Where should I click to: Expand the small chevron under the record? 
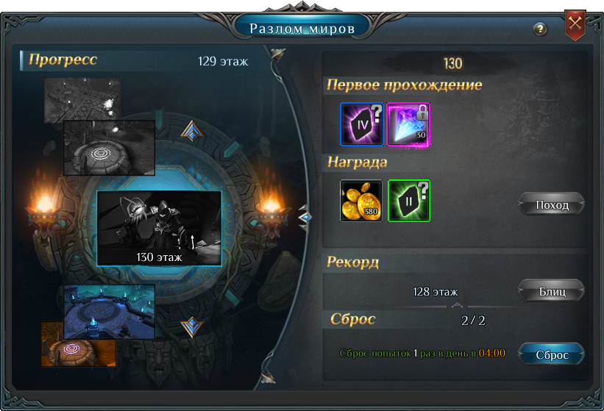tap(456, 305)
